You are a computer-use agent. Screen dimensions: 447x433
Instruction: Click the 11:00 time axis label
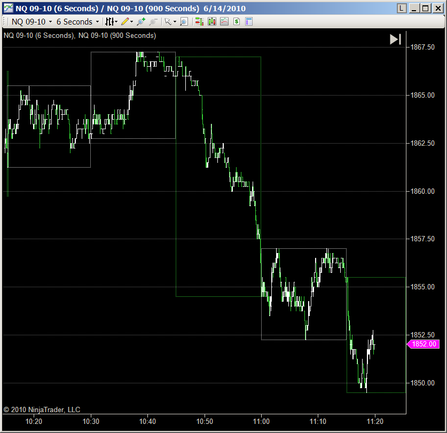pyautogui.click(x=261, y=421)
